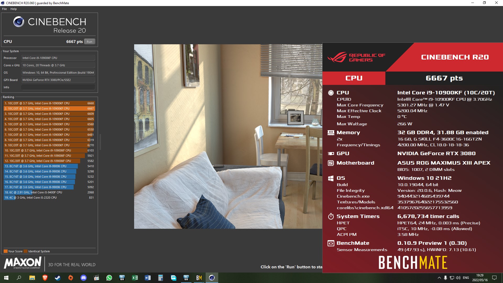Open Excel from the taskbar
Image resolution: width=503 pixels, height=283 pixels.
135,278
